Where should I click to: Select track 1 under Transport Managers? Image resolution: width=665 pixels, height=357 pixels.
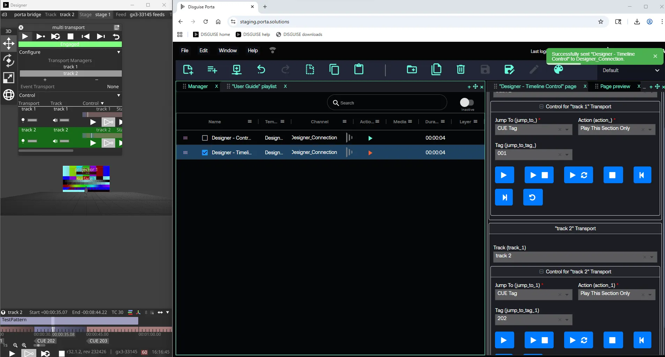[71, 67]
